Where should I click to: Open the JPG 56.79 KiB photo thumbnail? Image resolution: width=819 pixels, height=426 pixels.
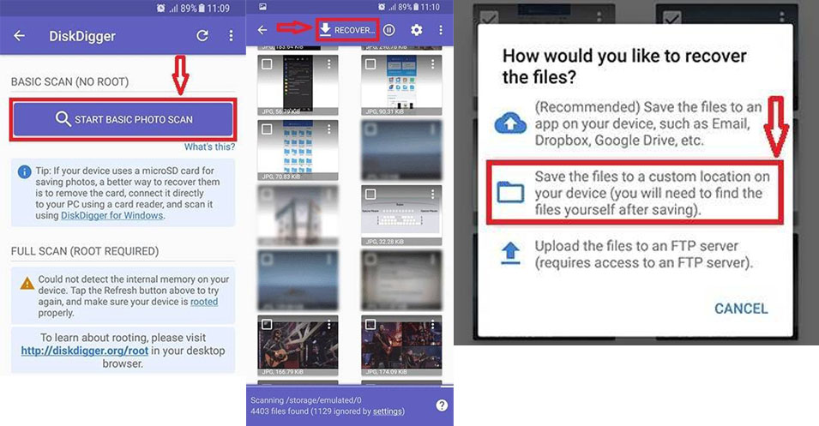click(x=298, y=85)
